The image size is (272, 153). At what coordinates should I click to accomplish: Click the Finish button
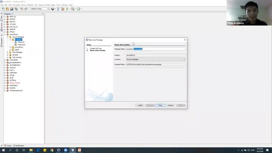[160, 105]
